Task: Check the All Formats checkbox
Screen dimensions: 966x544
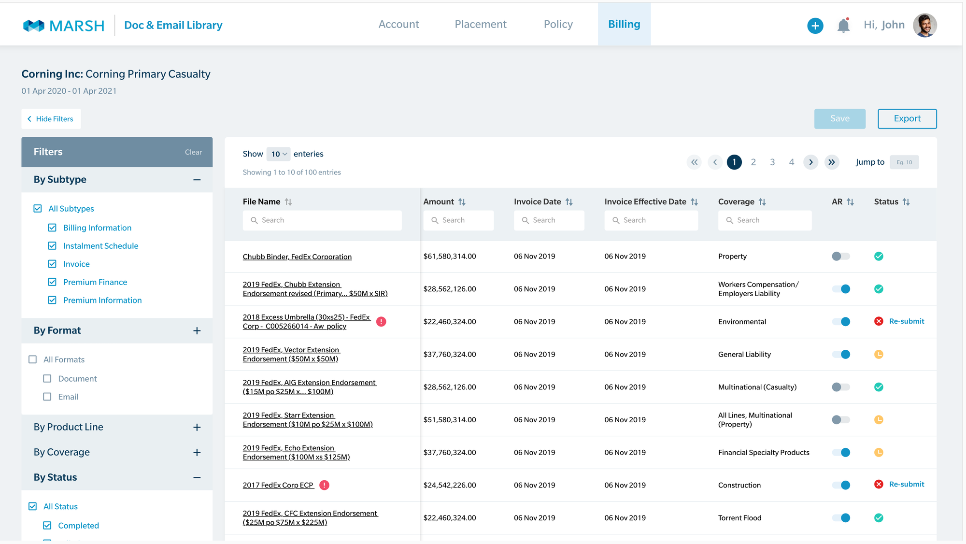Action: click(x=33, y=359)
